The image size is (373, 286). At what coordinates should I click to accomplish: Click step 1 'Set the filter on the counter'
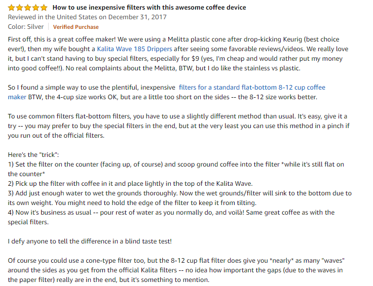click(176, 169)
